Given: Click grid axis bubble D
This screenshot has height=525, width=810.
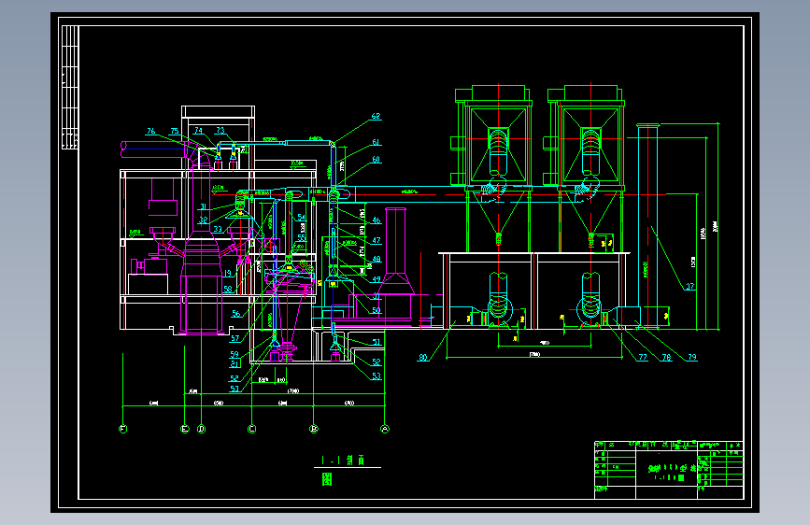Looking at the screenshot, I should coord(202,429).
